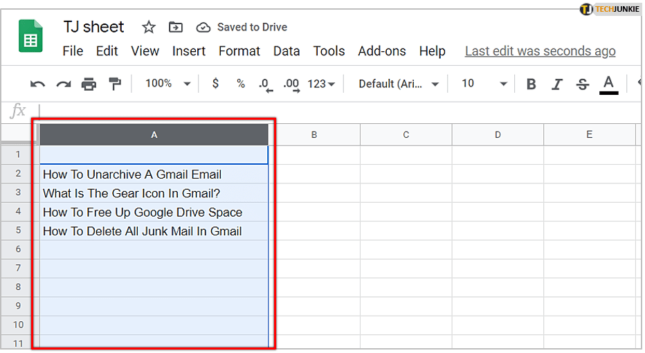The width and height of the screenshot is (645, 353).
Task: Expand the Default (Arial) font dropdown
Action: click(x=399, y=84)
